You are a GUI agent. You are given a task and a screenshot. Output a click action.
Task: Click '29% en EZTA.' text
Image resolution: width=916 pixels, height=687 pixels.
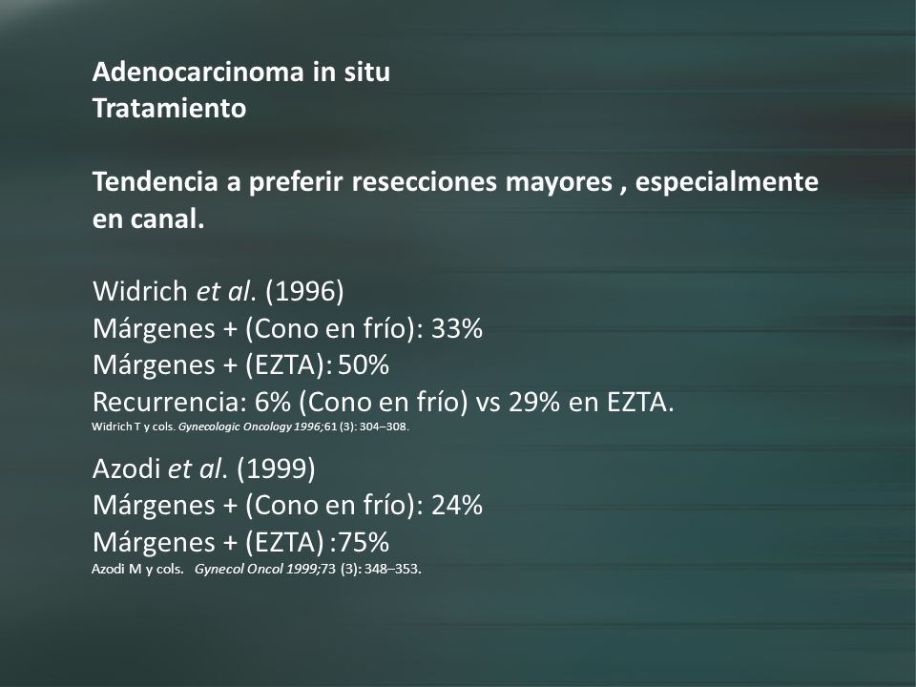[592, 402]
